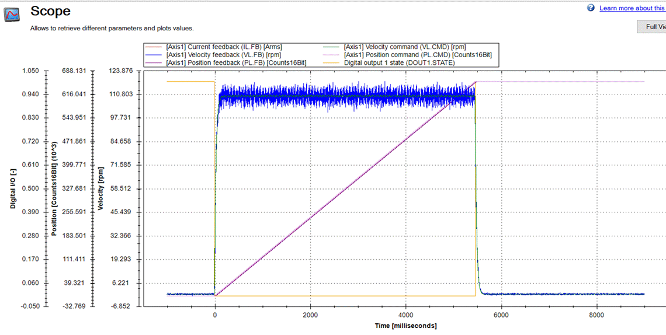Click the Scope view icon
666x335 pixels.
[x=12, y=15]
